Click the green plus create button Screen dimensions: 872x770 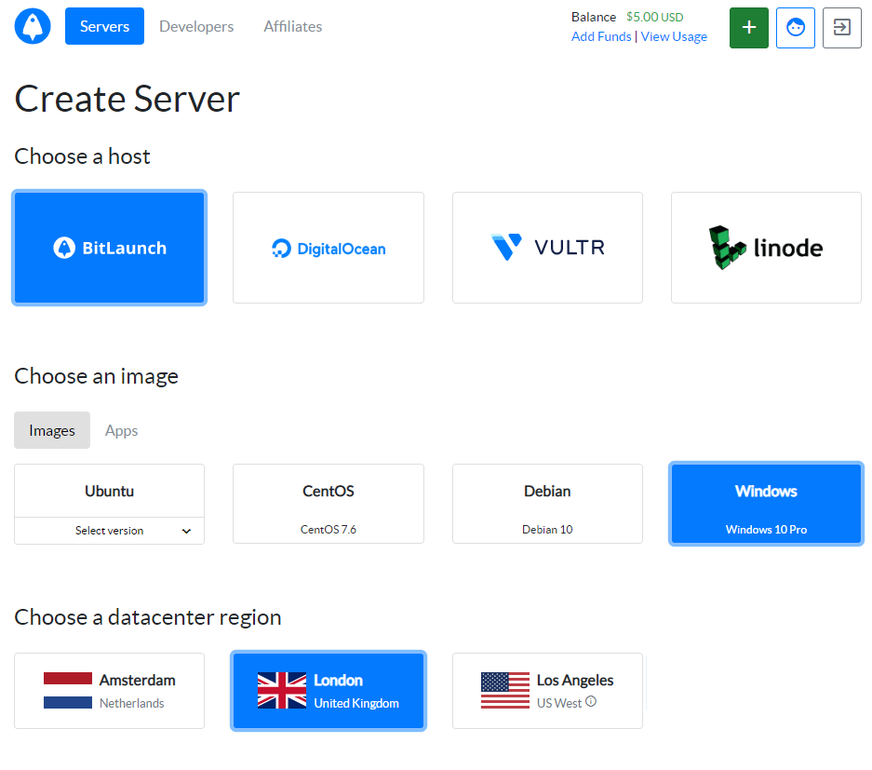pos(748,27)
